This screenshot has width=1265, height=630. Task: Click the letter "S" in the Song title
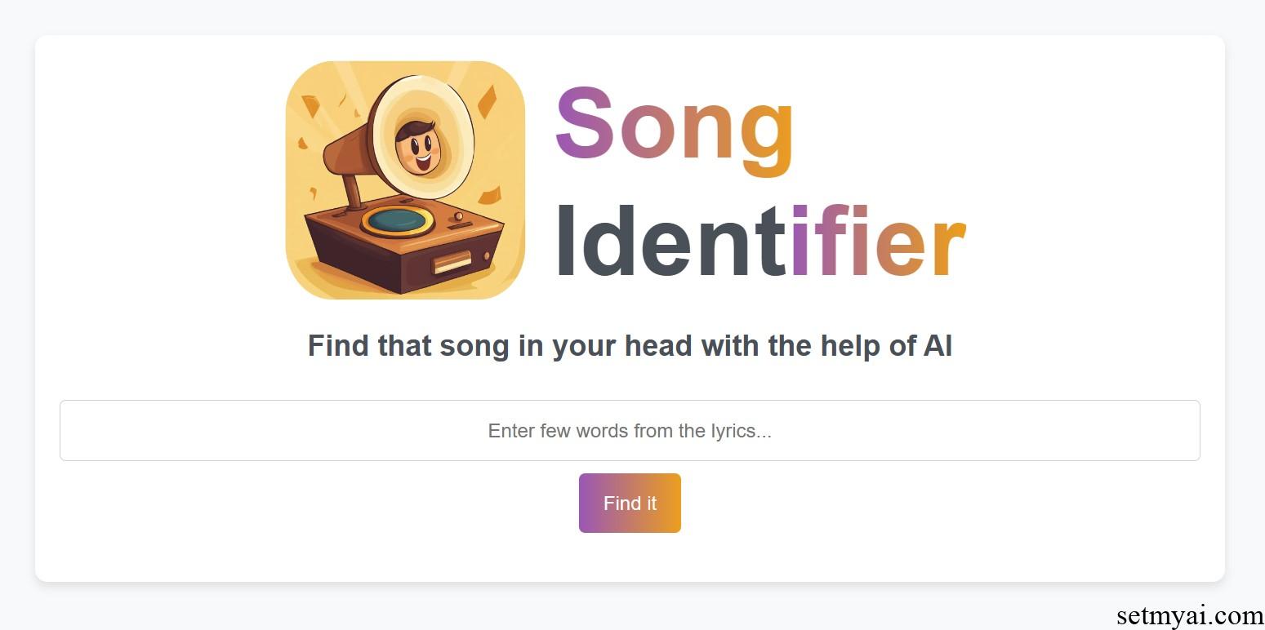pyautogui.click(x=585, y=122)
